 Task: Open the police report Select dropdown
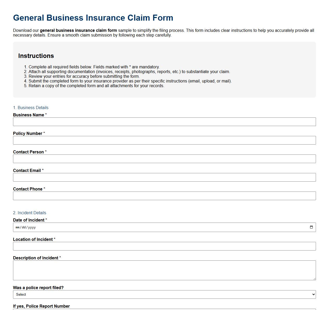[164, 294]
